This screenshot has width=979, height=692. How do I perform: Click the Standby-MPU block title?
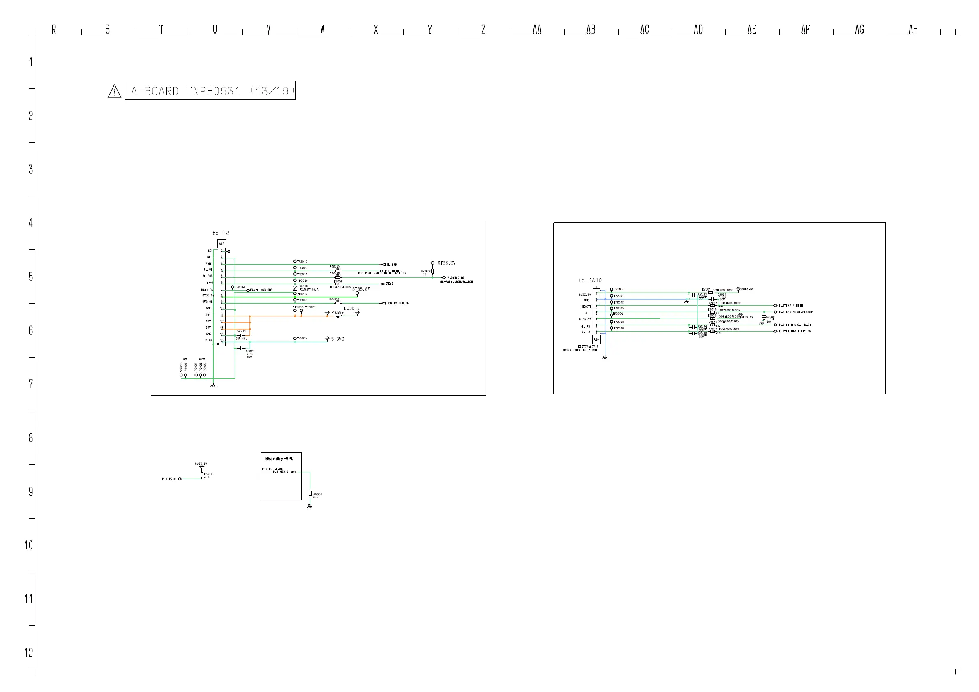coord(279,459)
